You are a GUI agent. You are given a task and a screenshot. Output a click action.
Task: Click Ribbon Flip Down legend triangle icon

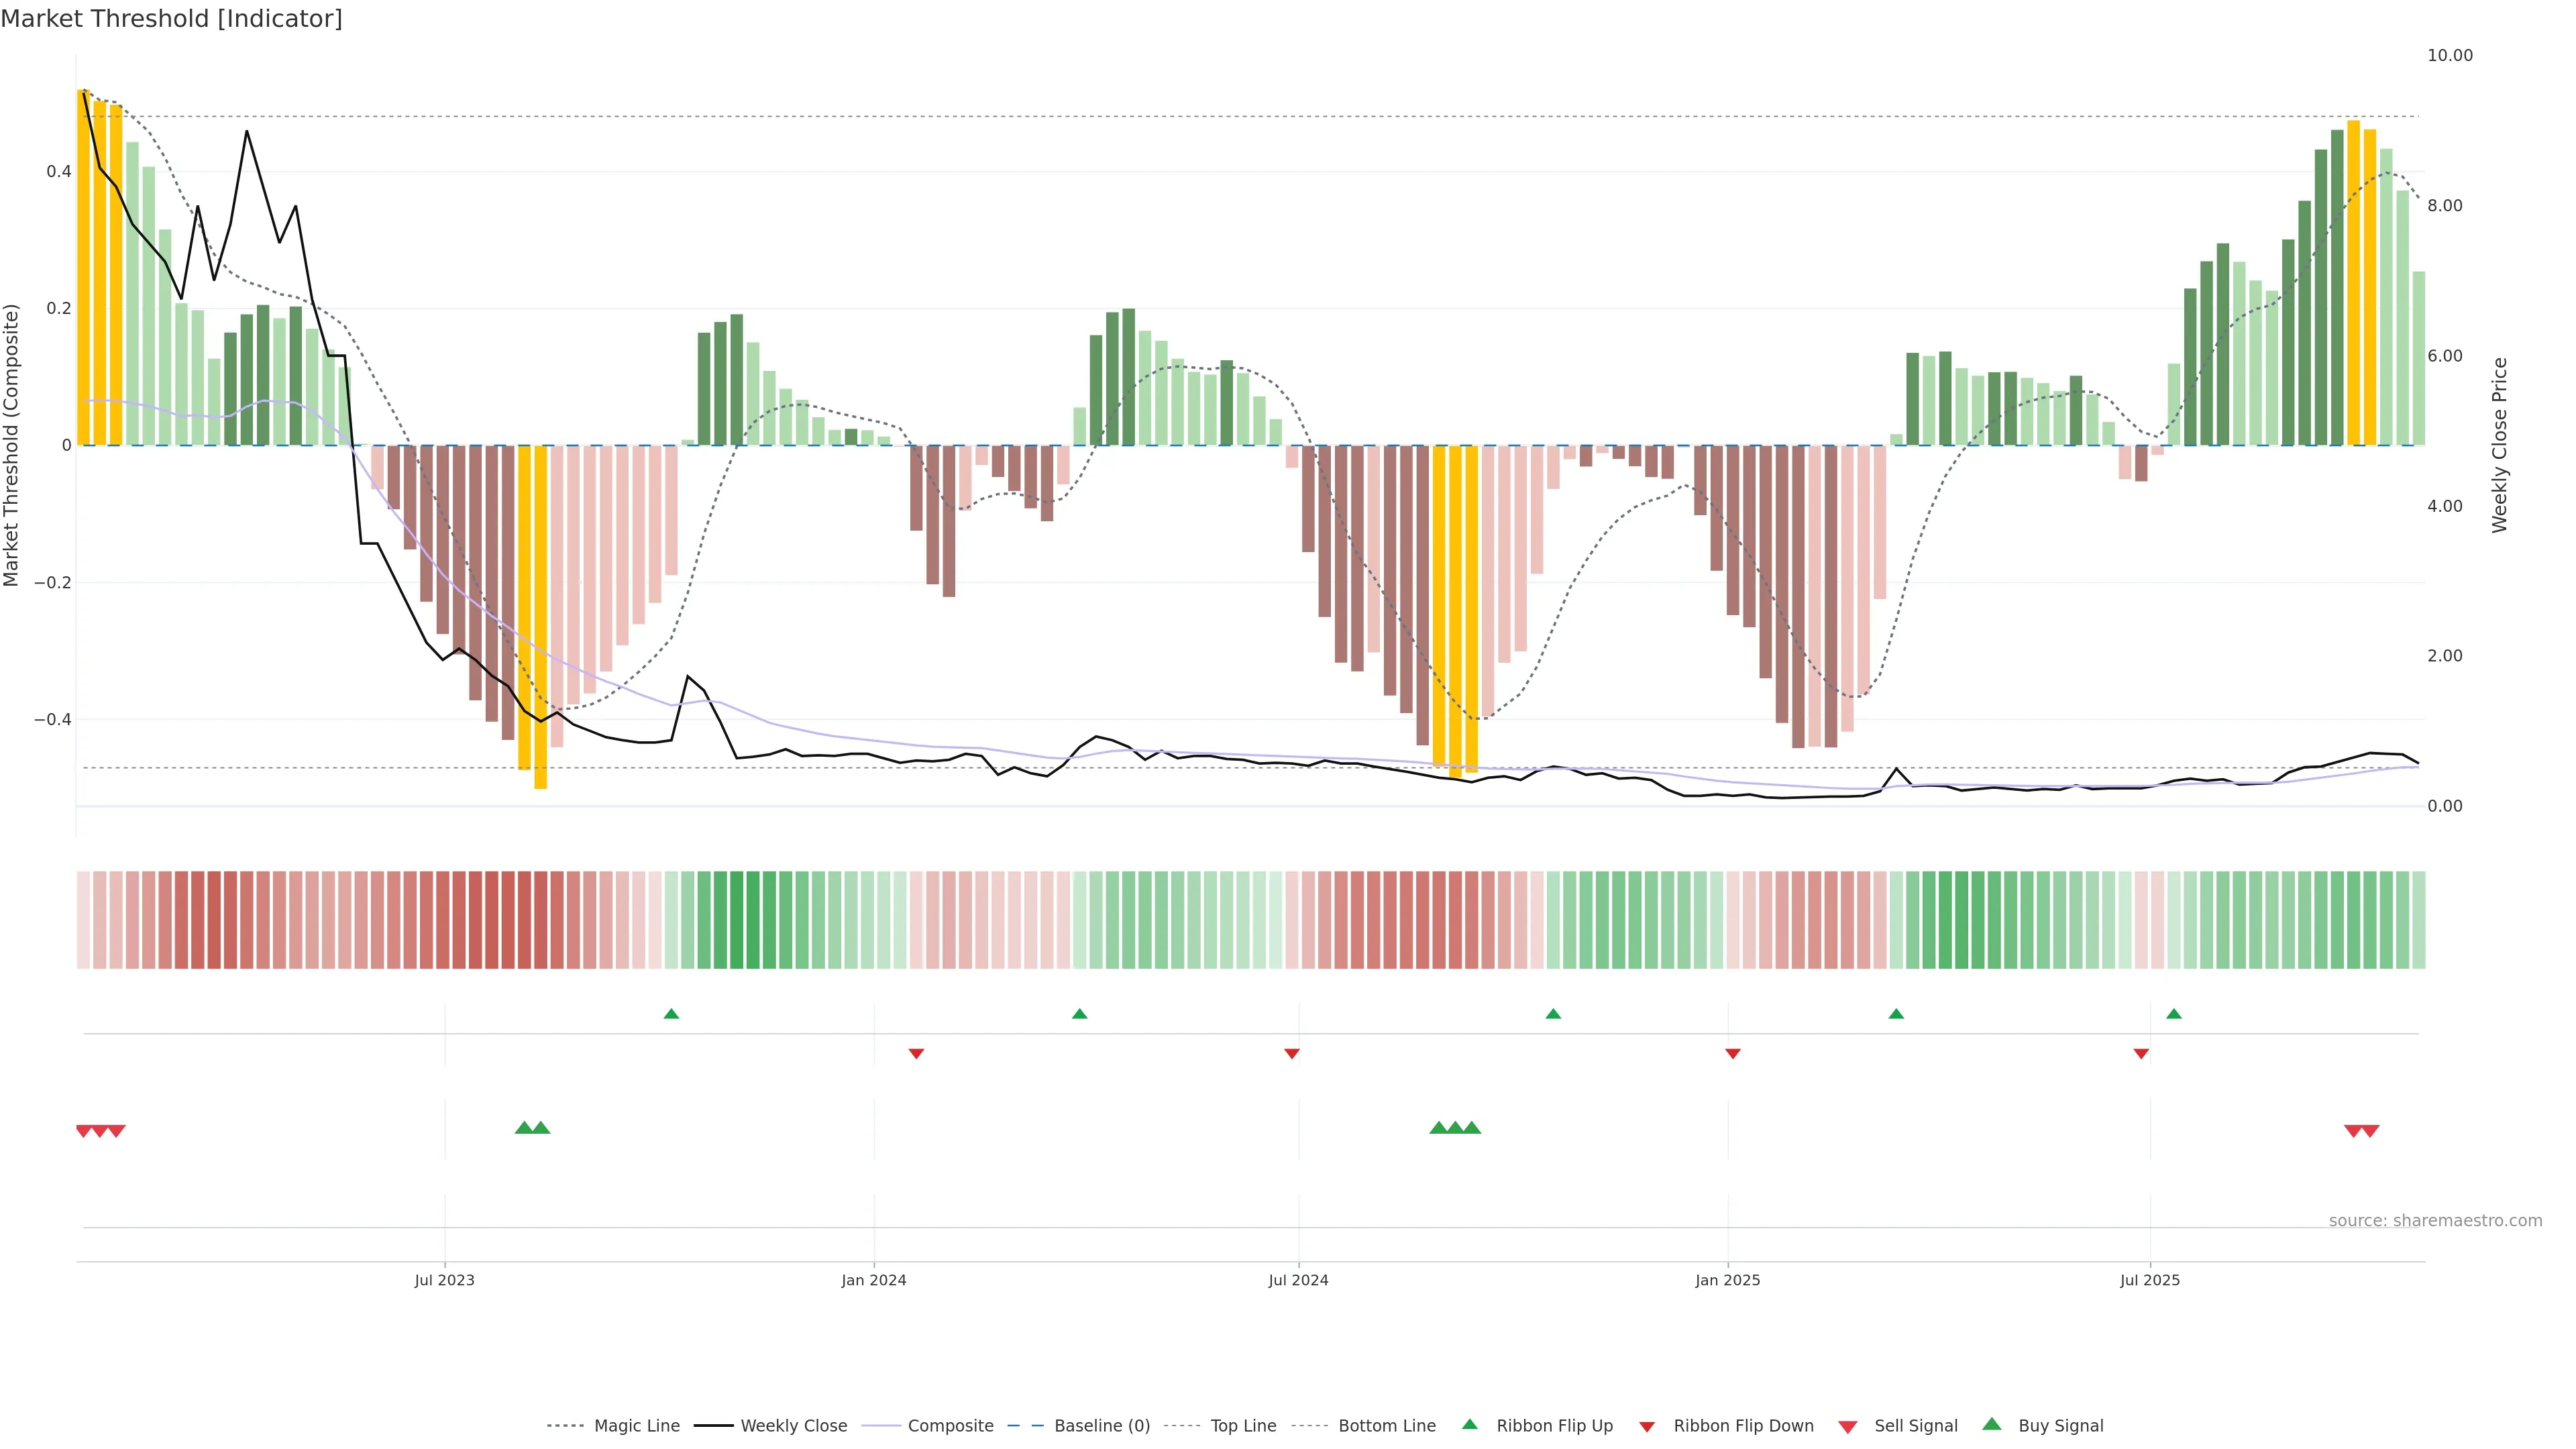coord(1646,1426)
